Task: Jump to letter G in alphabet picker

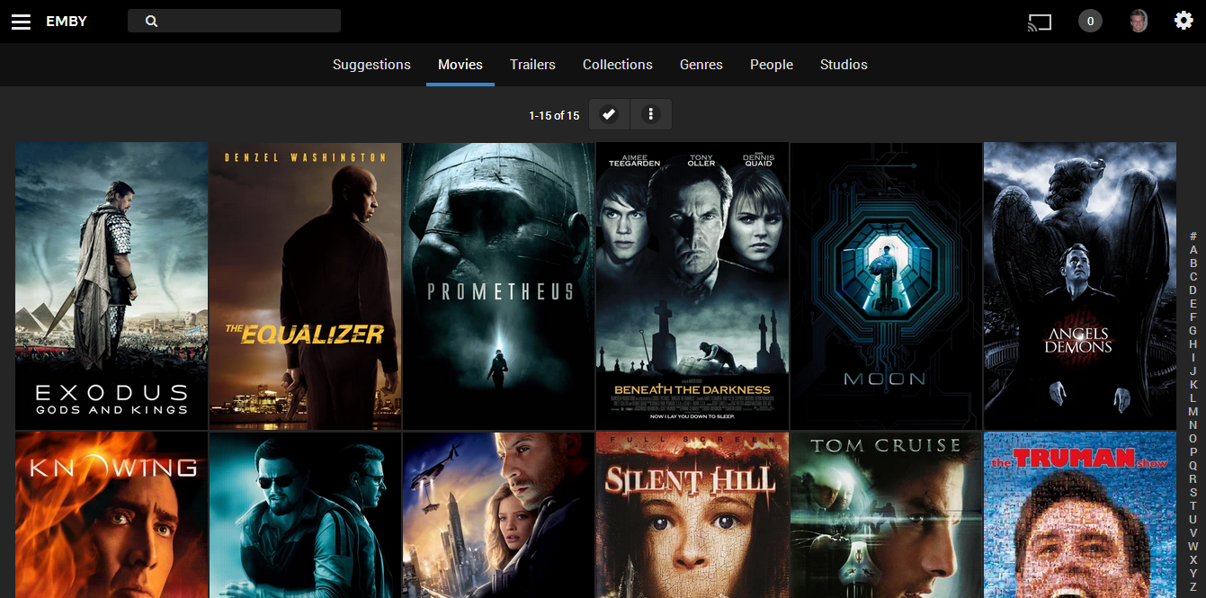Action: (x=1193, y=331)
